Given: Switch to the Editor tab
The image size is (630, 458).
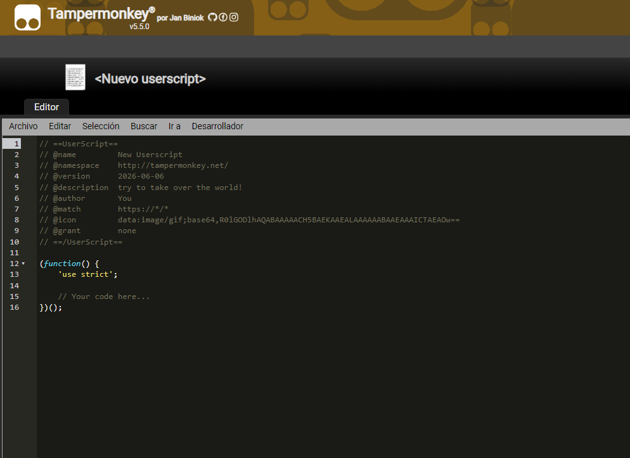Looking at the screenshot, I should 47,107.
